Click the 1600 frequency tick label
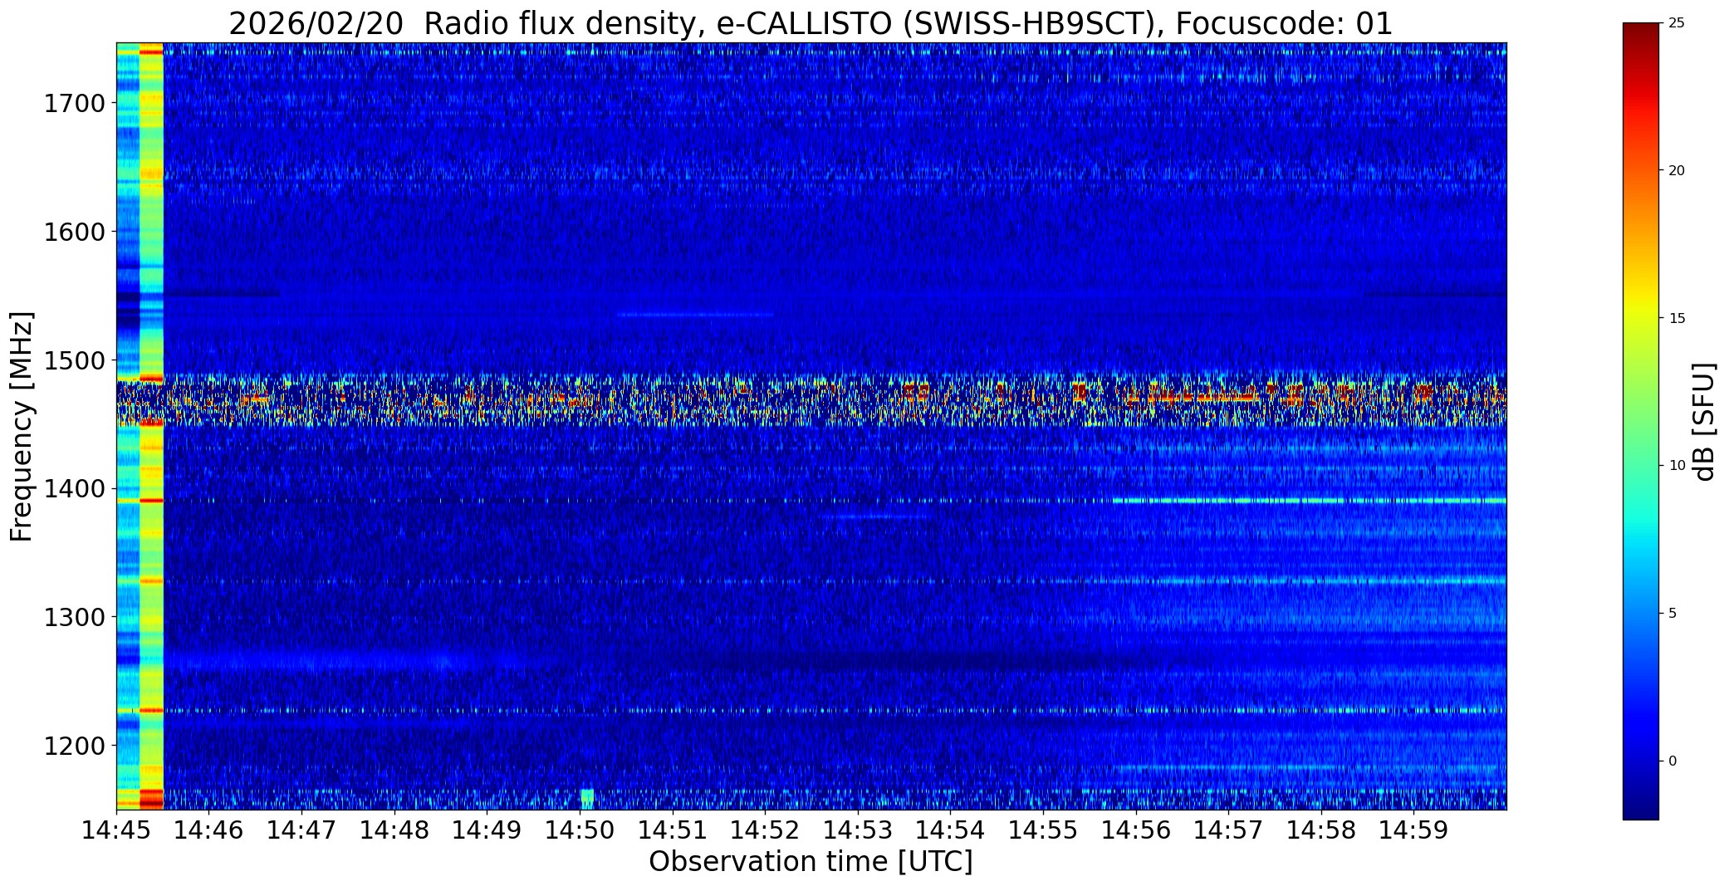The width and height of the screenshot is (1729, 886). tap(74, 232)
